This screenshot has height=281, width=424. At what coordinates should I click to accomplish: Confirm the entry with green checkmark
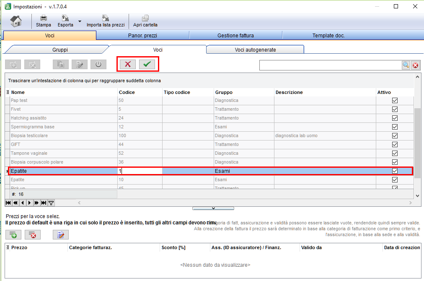pos(147,64)
